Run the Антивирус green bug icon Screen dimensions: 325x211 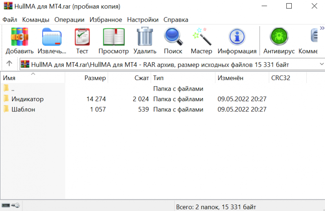point(279,36)
